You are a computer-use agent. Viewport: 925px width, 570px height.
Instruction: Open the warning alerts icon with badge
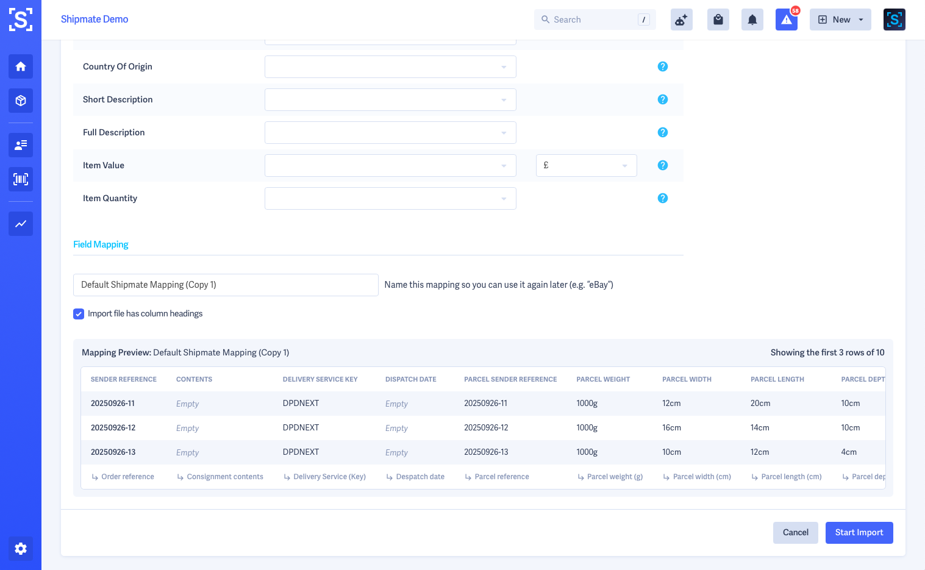coord(786,20)
